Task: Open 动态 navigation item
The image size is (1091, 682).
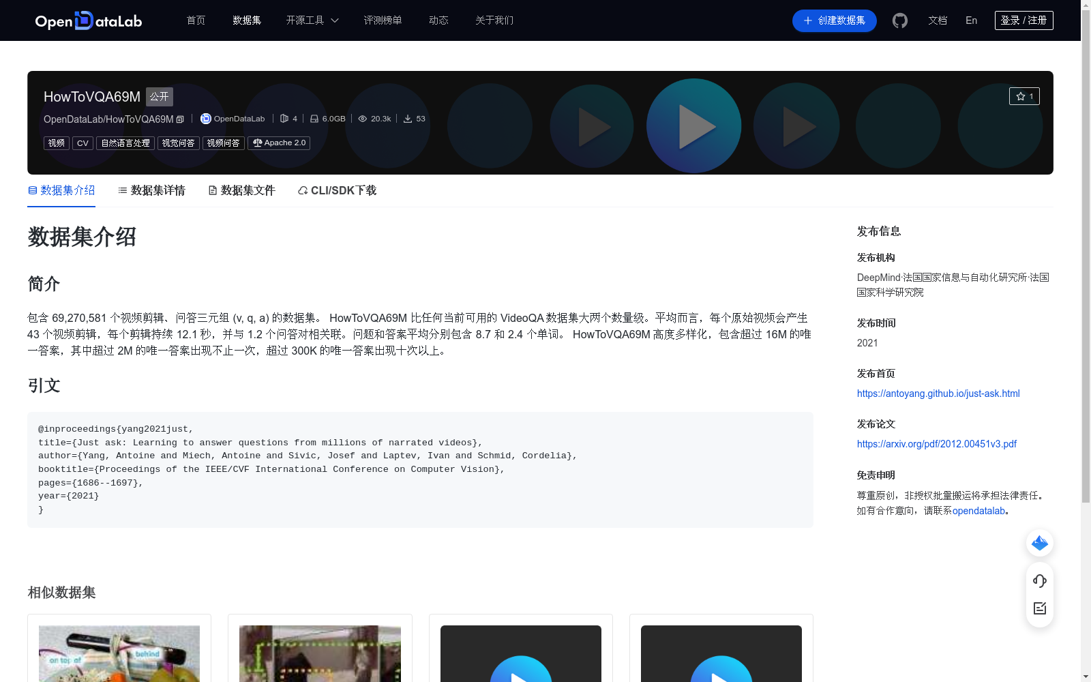Action: tap(438, 20)
